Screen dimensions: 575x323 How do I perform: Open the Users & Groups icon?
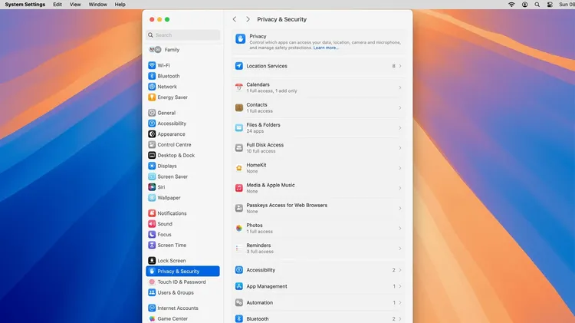(152, 292)
